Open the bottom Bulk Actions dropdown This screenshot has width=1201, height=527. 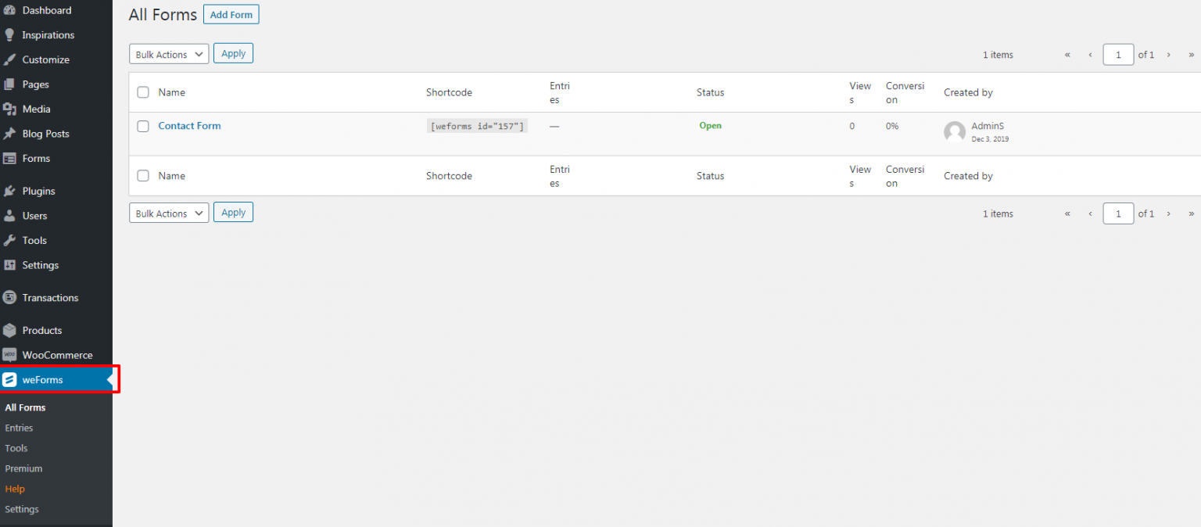click(x=168, y=213)
